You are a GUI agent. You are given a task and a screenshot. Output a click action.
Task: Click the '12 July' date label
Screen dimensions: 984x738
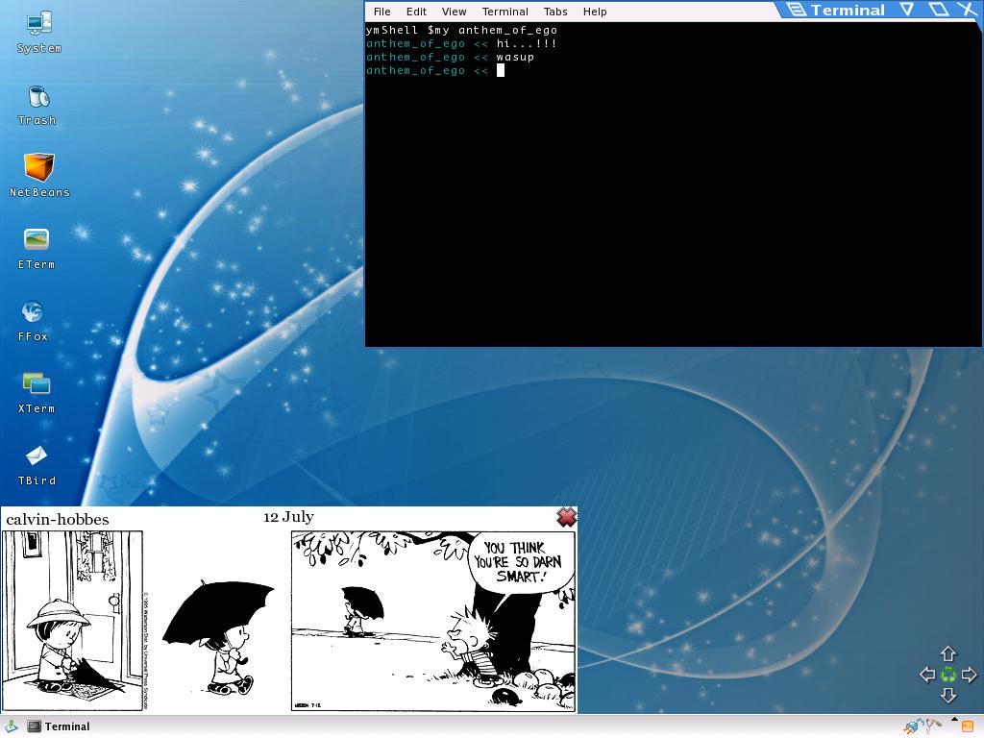coord(288,517)
